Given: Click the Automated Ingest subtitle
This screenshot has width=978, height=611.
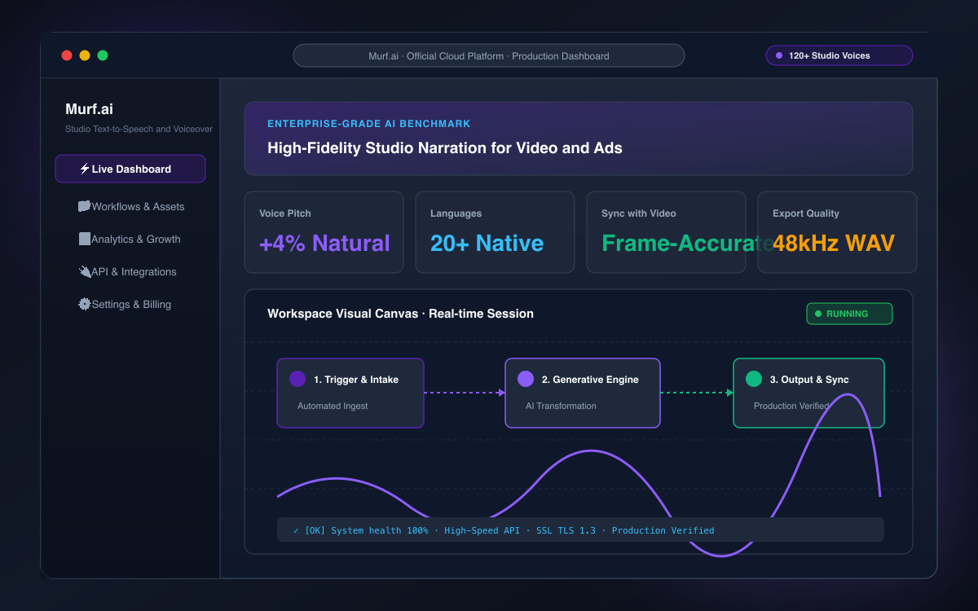Looking at the screenshot, I should point(333,406).
